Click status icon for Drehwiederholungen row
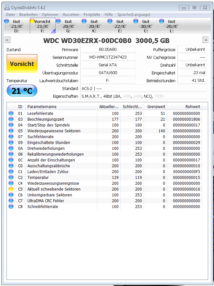The width and height of the screenshot is (214, 286). pyautogui.click(x=11, y=148)
